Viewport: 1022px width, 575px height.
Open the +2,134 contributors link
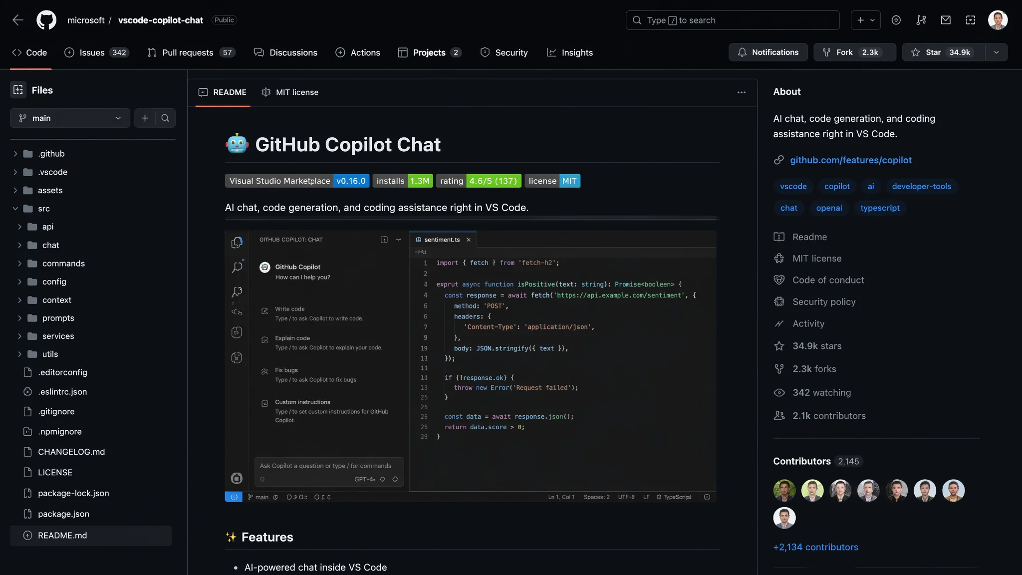pyautogui.click(x=815, y=547)
